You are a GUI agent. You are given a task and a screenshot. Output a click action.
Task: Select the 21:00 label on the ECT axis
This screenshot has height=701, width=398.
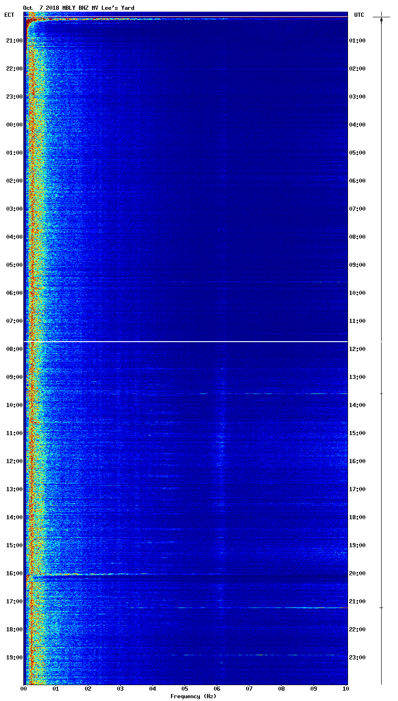pyautogui.click(x=14, y=41)
